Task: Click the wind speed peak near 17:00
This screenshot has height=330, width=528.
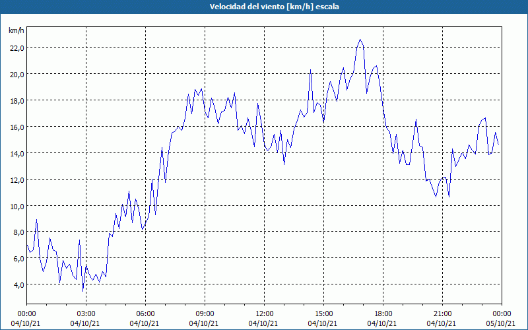Action: click(360, 40)
